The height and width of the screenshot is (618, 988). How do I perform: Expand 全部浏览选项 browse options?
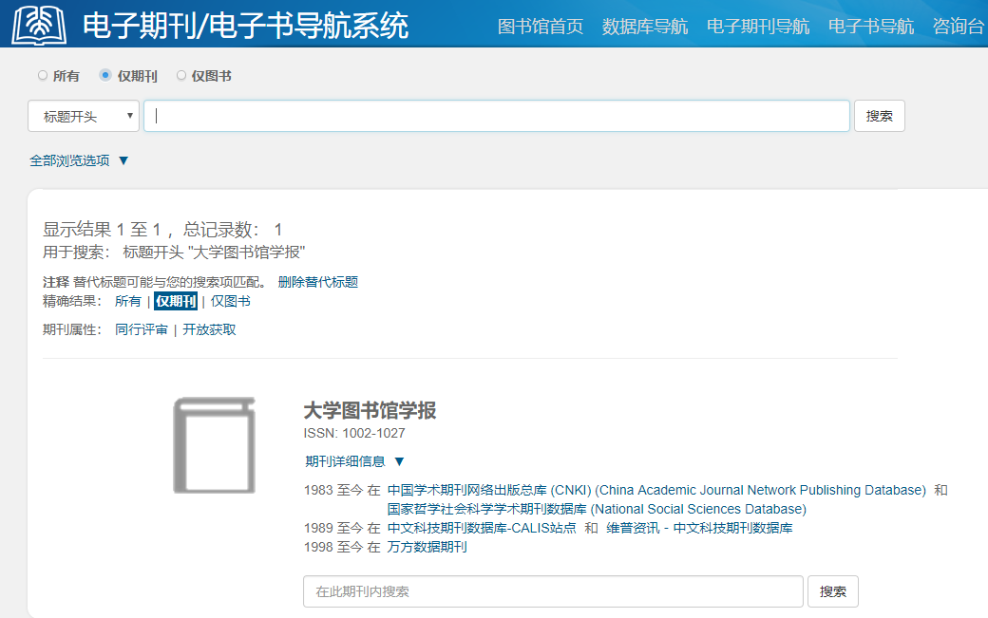tap(79, 160)
